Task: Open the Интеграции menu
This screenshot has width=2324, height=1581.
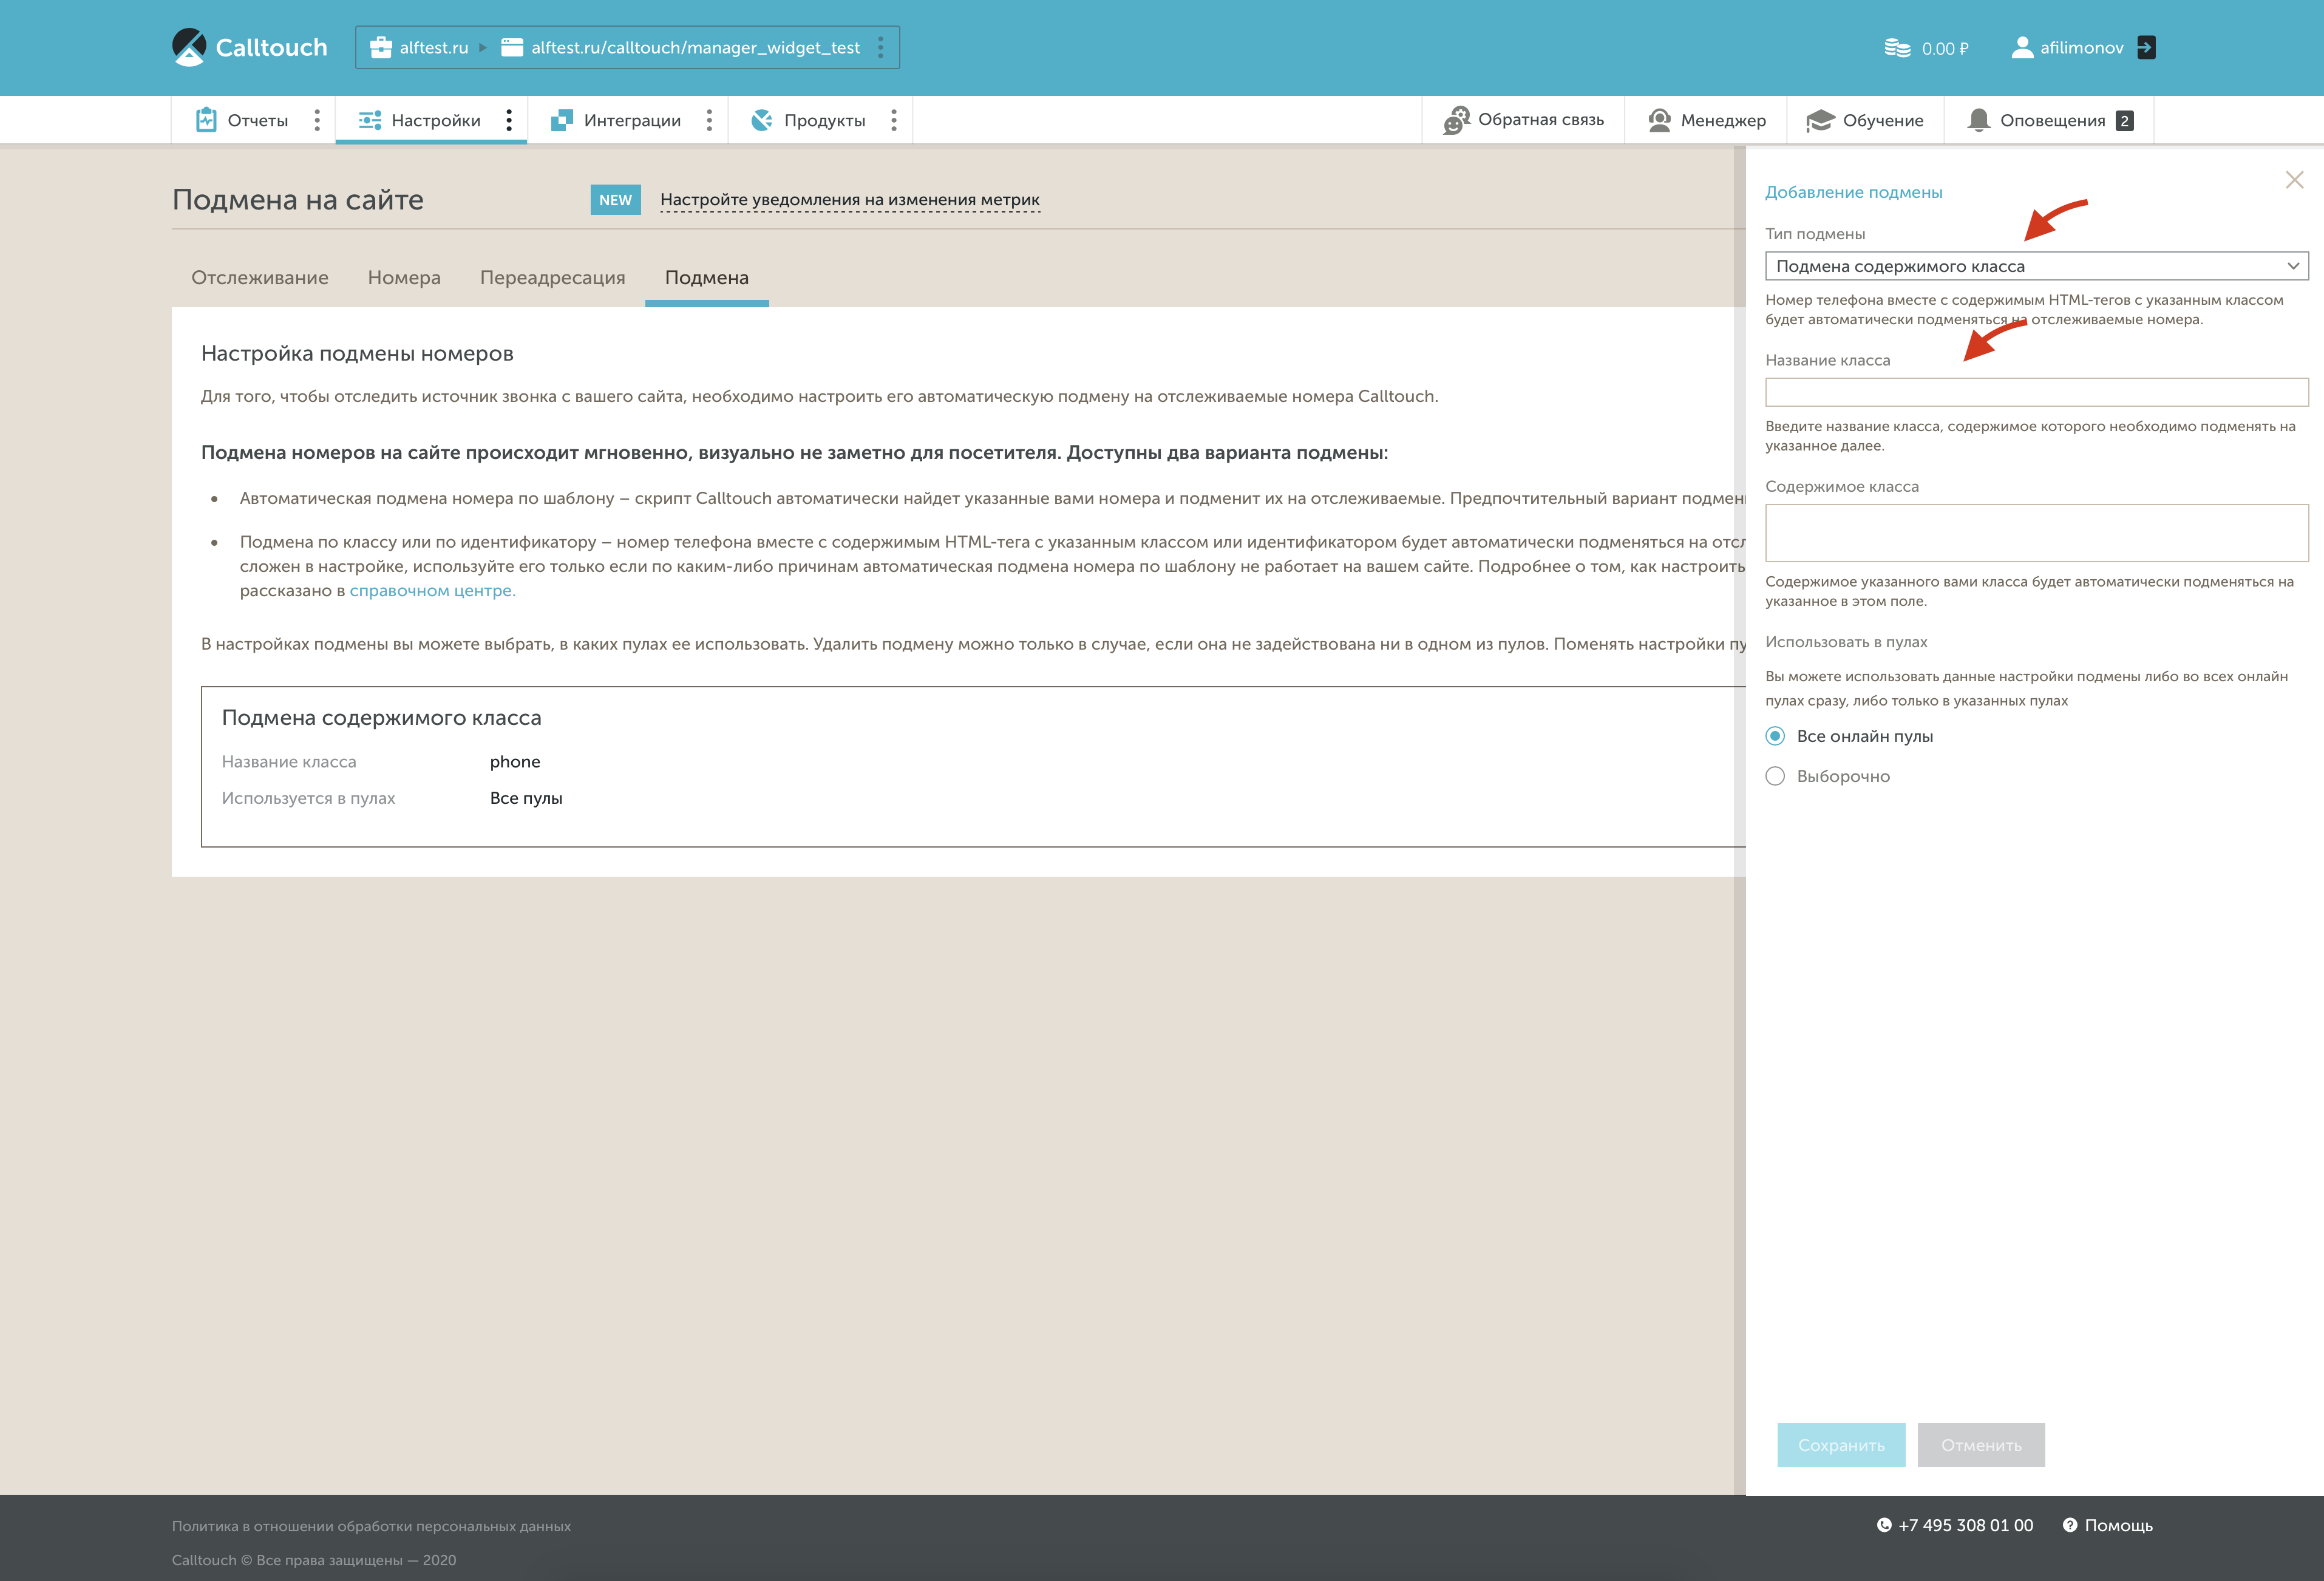Action: click(632, 120)
